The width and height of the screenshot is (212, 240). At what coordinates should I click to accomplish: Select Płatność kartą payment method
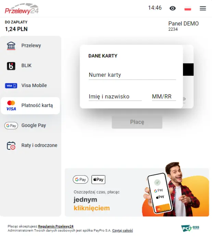[x=30, y=106]
